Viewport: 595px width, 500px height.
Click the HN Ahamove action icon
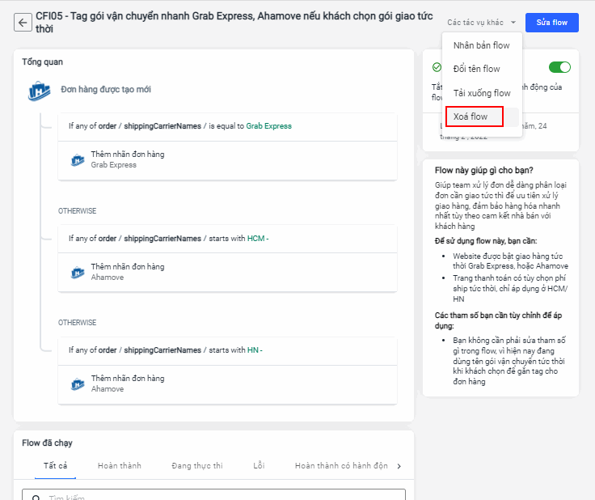[78, 383]
